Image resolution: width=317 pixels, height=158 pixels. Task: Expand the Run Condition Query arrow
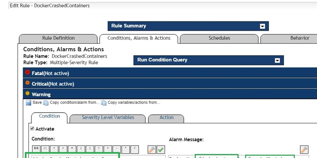pyautogui.click(x=277, y=60)
